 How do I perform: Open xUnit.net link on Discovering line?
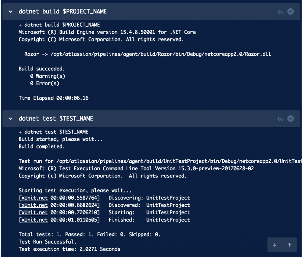(x=34, y=198)
